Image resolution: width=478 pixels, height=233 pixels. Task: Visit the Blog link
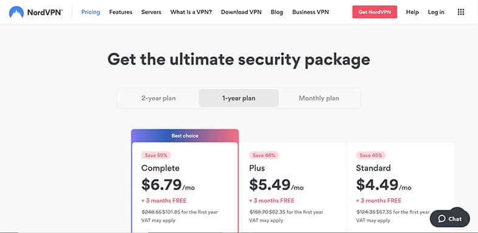coord(277,12)
